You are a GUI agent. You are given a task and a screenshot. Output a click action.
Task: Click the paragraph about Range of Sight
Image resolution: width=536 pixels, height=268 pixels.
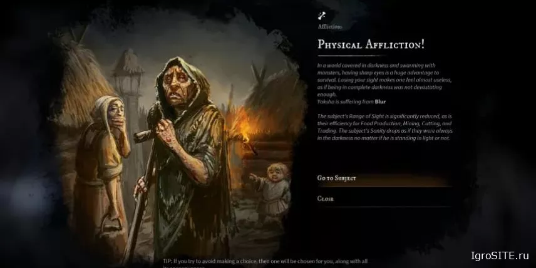(x=384, y=127)
